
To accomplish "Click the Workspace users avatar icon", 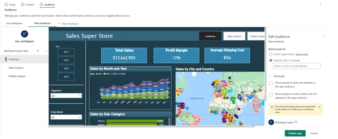I will click(x=271, y=122).
